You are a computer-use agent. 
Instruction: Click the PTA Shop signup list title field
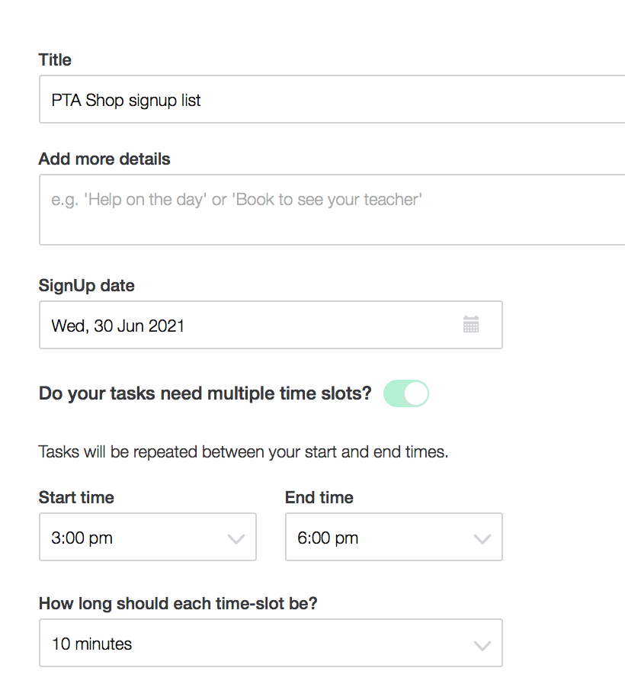332,100
